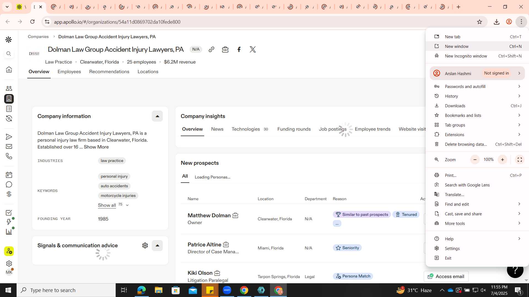The image size is (529, 297).
Task: Open the company Facebook icon
Action: tap(239, 50)
